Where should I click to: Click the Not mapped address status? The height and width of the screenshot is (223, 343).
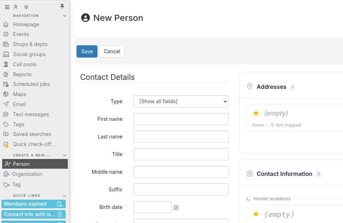tap(286, 125)
